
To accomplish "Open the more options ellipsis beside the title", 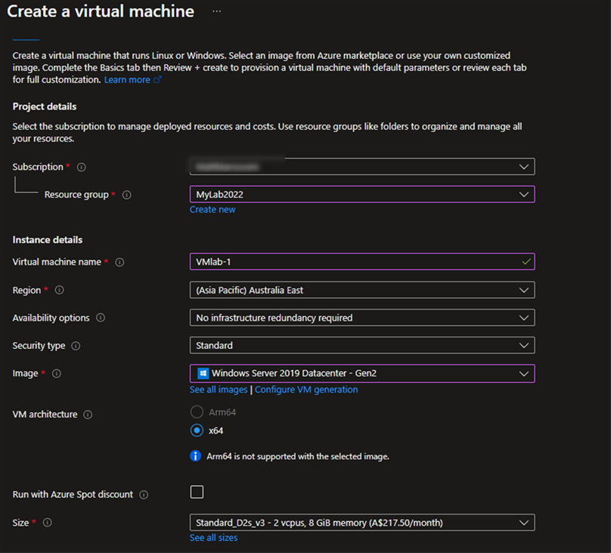I will [217, 11].
